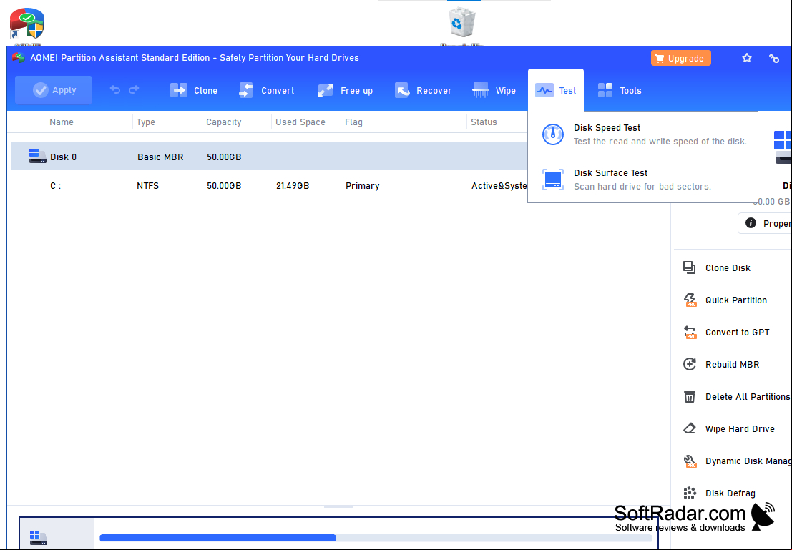The height and width of the screenshot is (550, 792).
Task: Click the key-shaped icon beside the star
Action: 774,58
